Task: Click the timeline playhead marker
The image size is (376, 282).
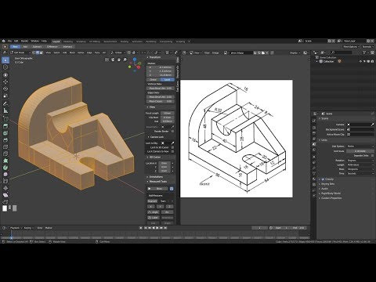Action: [11, 237]
